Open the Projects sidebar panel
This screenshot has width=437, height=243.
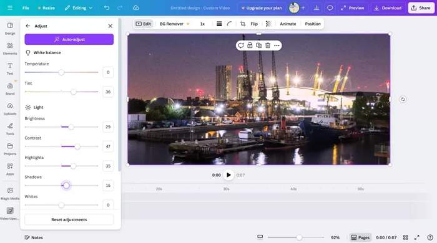(x=10, y=149)
